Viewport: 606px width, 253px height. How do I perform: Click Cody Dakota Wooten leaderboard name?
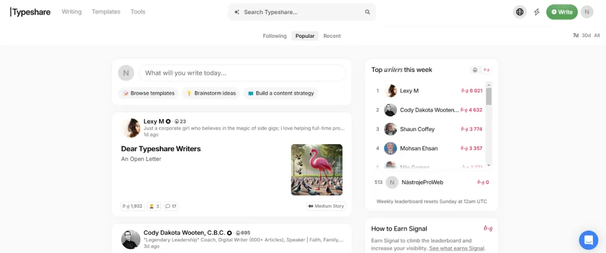pos(429,110)
